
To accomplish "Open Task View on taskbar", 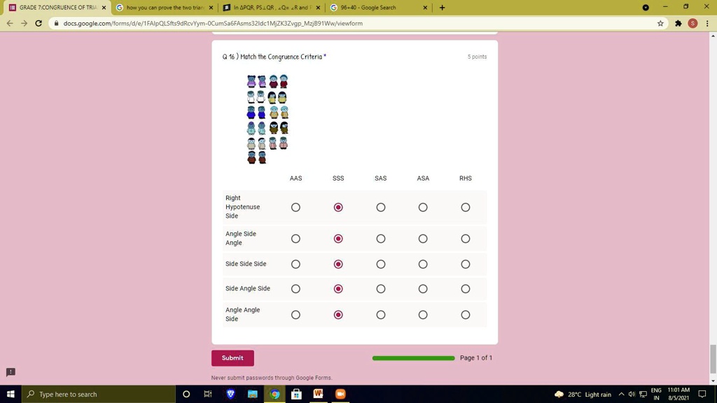I will point(208,394).
